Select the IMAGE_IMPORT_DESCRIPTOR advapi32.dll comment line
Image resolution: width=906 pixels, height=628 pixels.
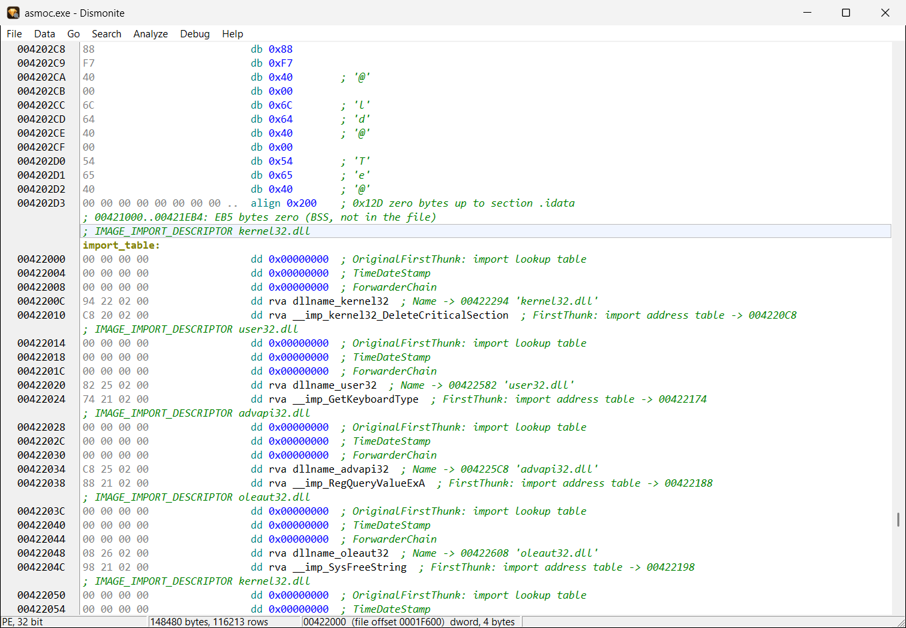click(x=196, y=413)
